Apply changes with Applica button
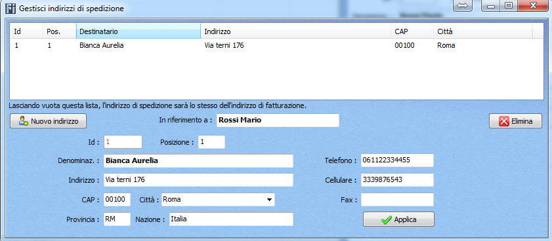Viewport: 552px width, 241px height. coord(398,219)
